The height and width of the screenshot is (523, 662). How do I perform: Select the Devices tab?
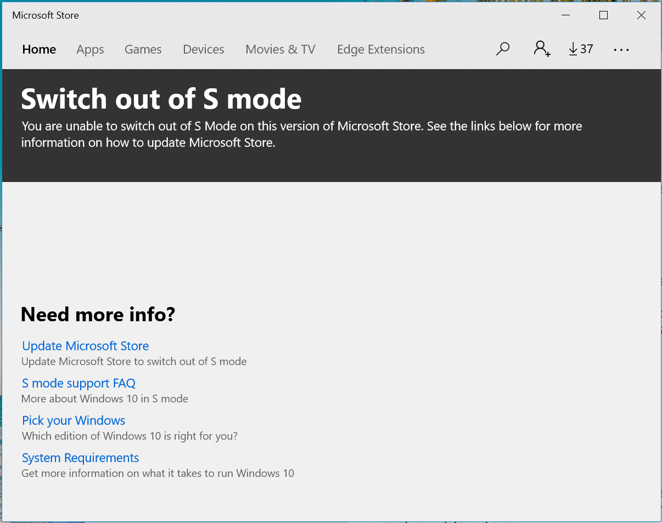pos(204,49)
